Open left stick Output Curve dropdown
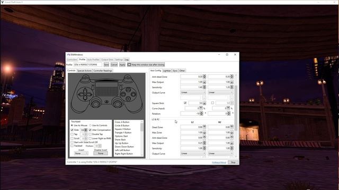 (x=193, y=92)
